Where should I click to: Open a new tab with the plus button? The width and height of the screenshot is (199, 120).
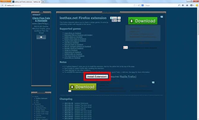tap(43, 2)
